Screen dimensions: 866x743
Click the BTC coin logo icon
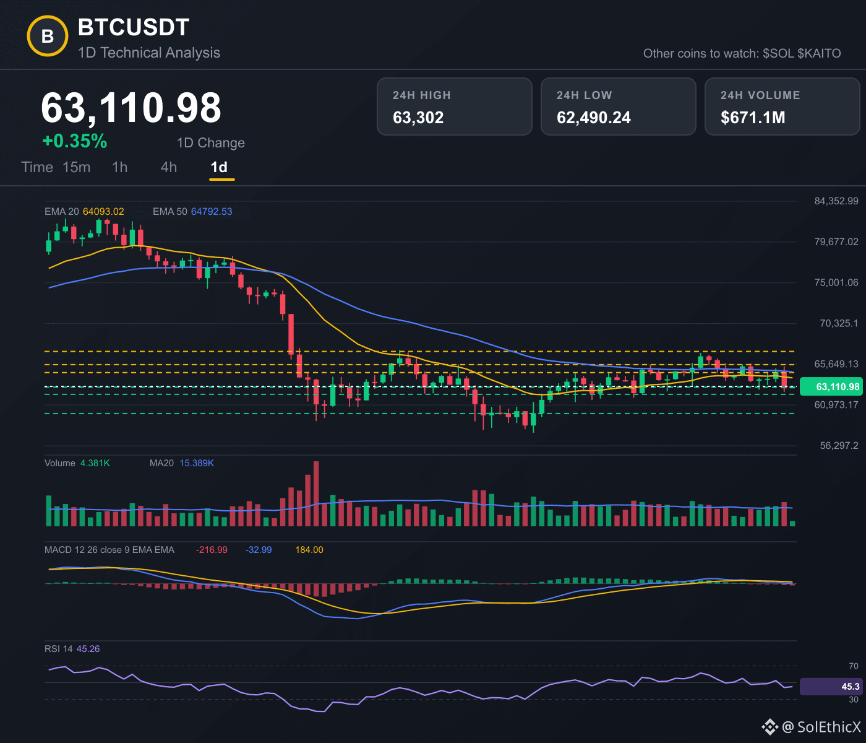pos(48,37)
